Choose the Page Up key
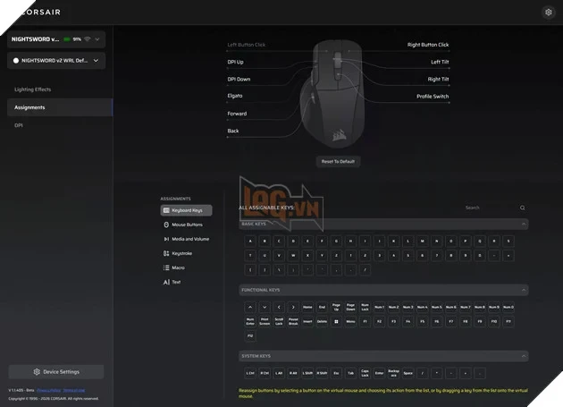Viewport: 563px width, 407px height. pos(336,308)
